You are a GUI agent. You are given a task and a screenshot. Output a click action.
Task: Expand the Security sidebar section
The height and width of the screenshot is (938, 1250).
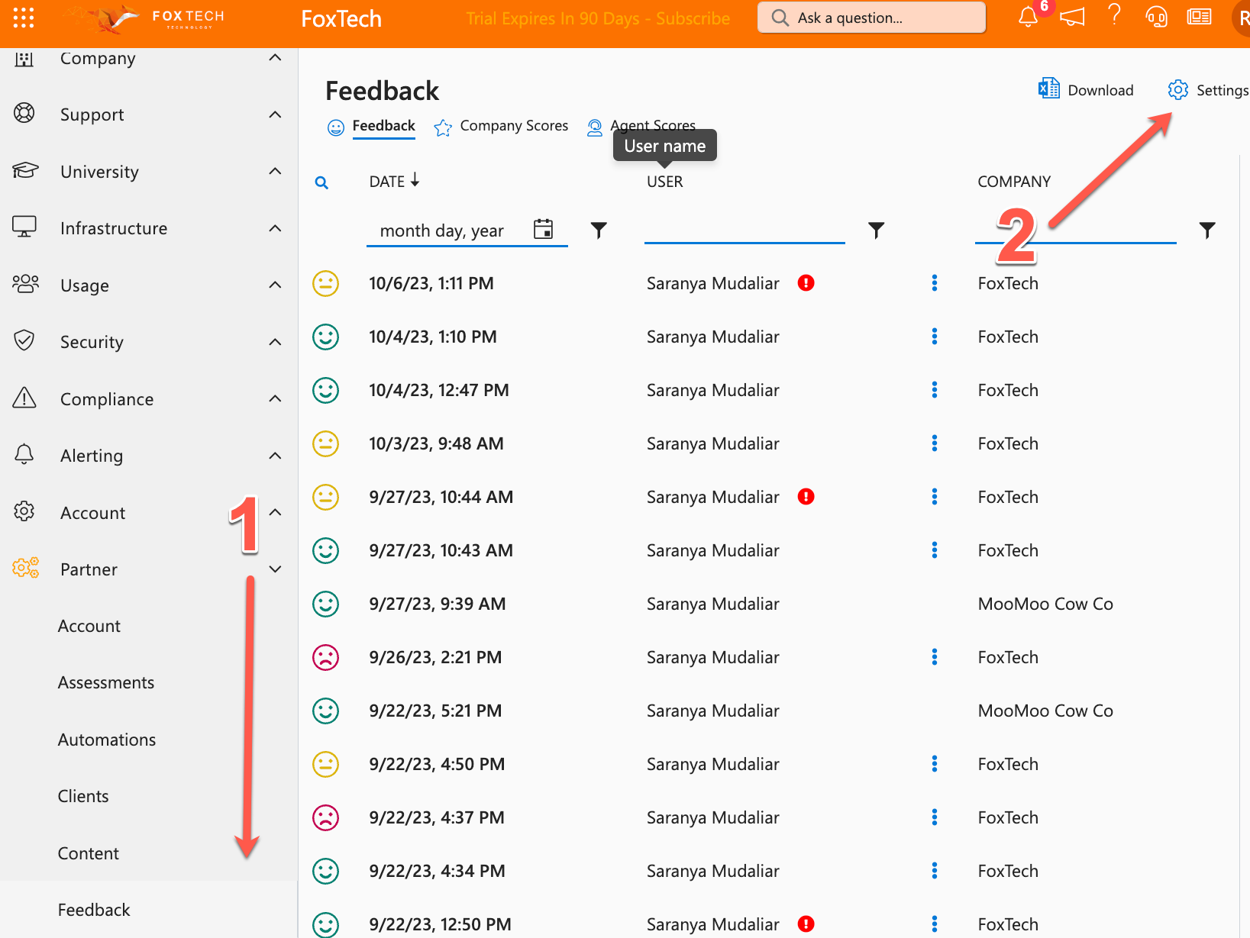pos(275,342)
